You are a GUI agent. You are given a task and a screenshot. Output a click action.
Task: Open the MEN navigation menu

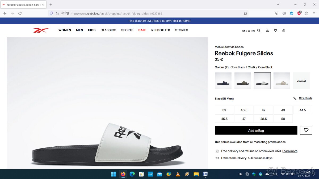79,30
